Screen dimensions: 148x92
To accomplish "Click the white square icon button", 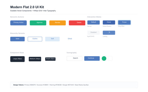I will [x=110, y=58].
